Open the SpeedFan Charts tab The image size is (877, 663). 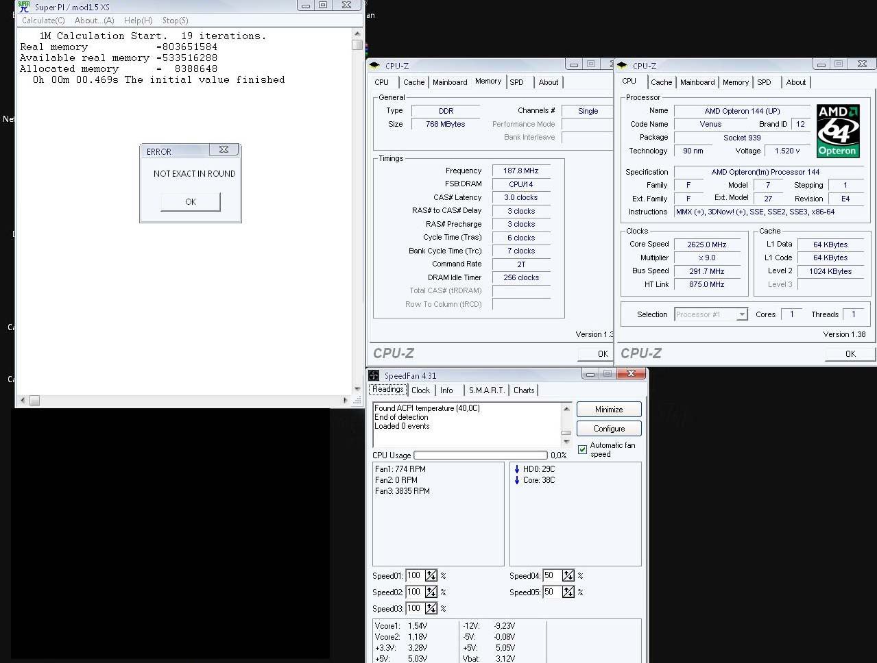pos(524,390)
